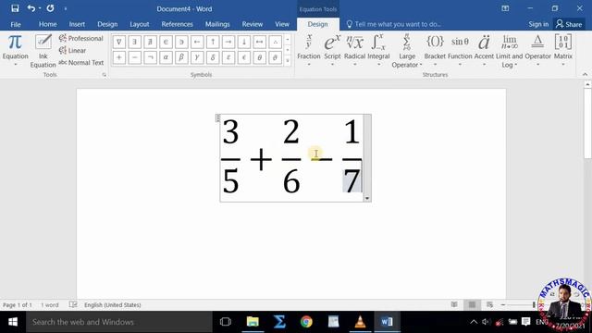The height and width of the screenshot is (333, 592).
Task: Click the zoom slider handle
Action: (534, 304)
